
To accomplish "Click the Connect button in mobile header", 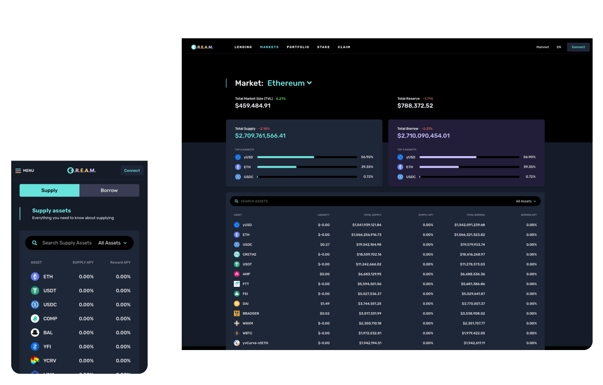I will pyautogui.click(x=132, y=171).
